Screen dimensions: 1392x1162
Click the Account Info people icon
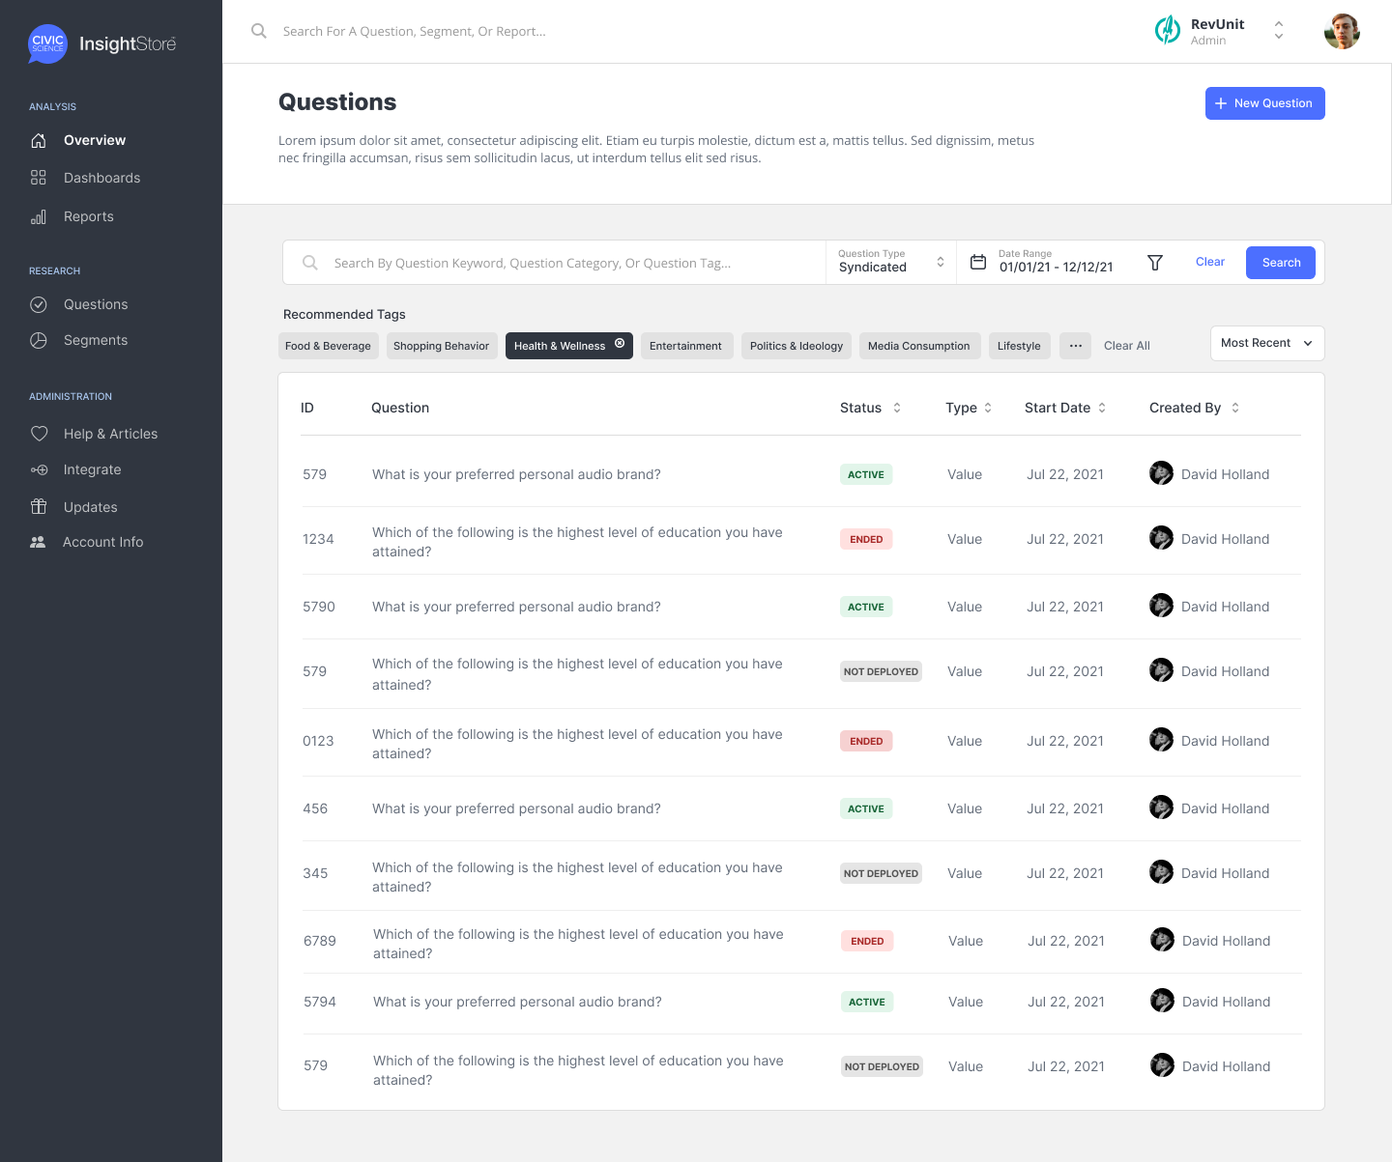pyautogui.click(x=38, y=542)
